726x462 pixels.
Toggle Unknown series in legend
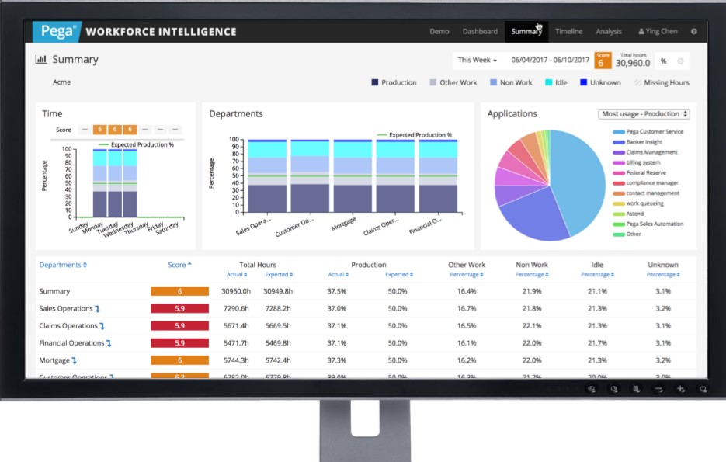(600, 82)
